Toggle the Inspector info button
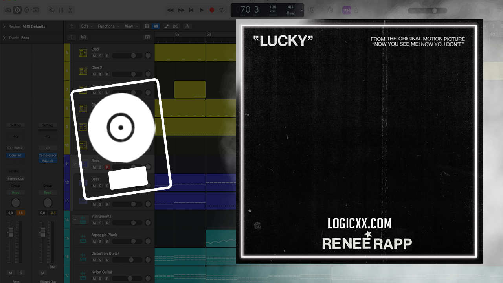This screenshot has width=503, height=283. 17,10
